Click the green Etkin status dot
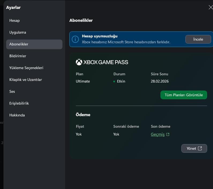 114,81
